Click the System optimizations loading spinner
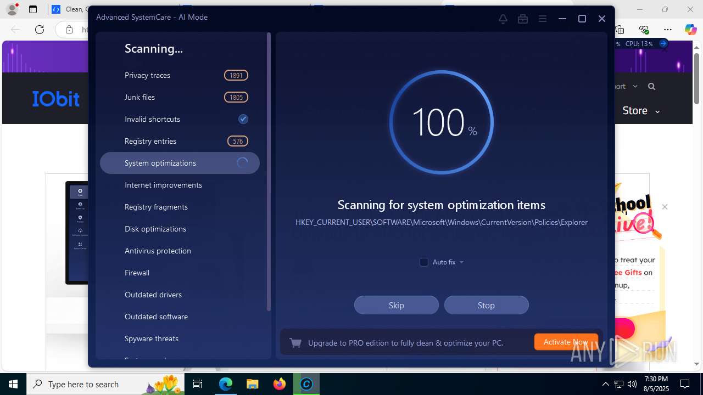This screenshot has width=703, height=395. click(243, 163)
